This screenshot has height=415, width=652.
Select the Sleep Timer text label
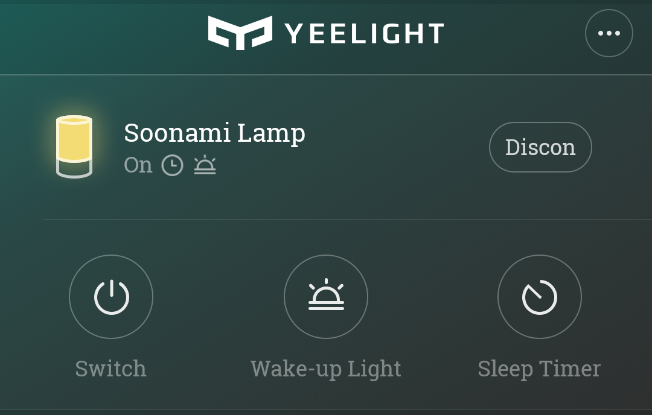pos(539,369)
